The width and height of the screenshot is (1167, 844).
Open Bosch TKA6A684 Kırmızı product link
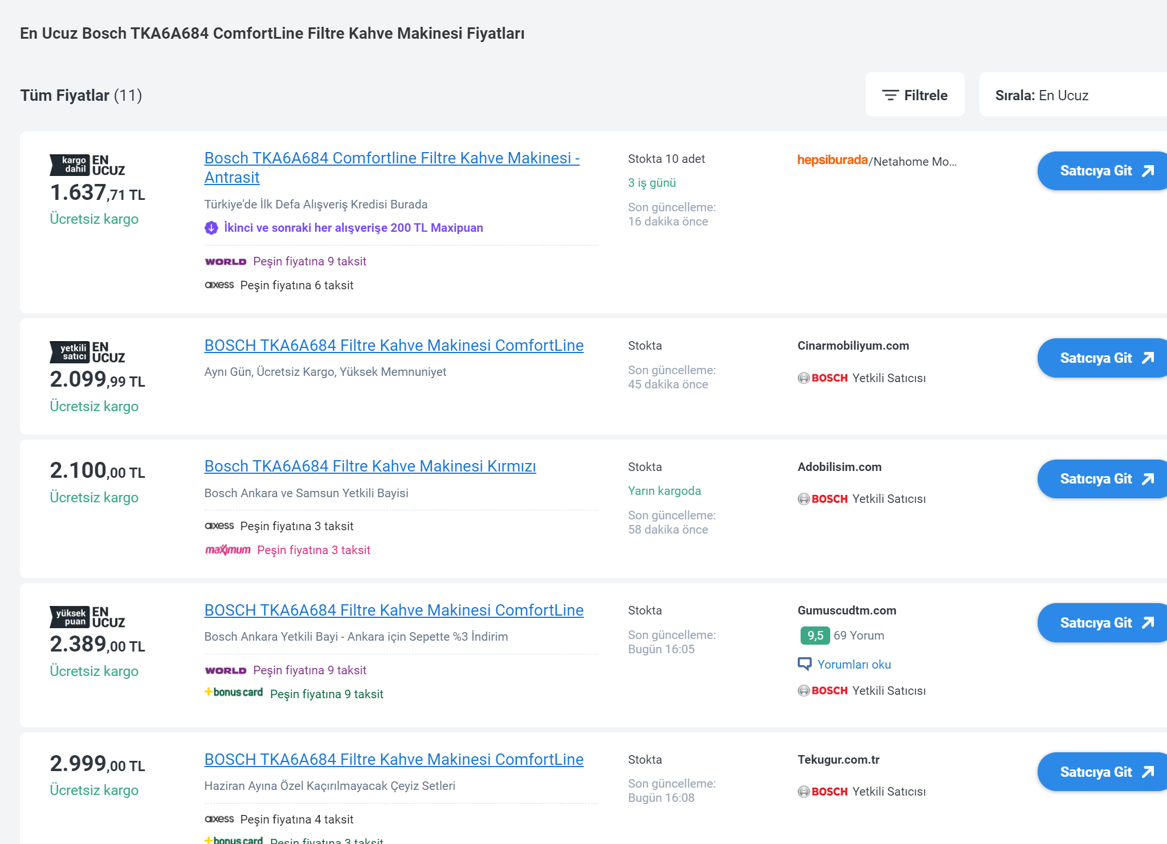point(370,466)
